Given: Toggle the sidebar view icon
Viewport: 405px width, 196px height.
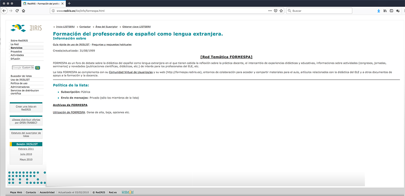Looking at the screenshot, I should 391,11.
